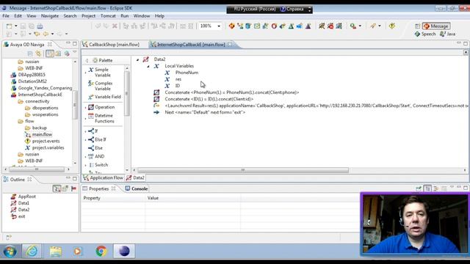
Task: Switch to CallbackShop [main.flow] tab
Action: point(111,45)
